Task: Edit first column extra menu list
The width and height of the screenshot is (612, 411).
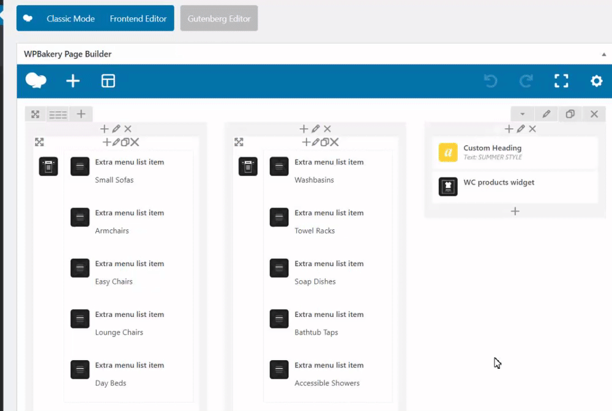Action: point(116,143)
